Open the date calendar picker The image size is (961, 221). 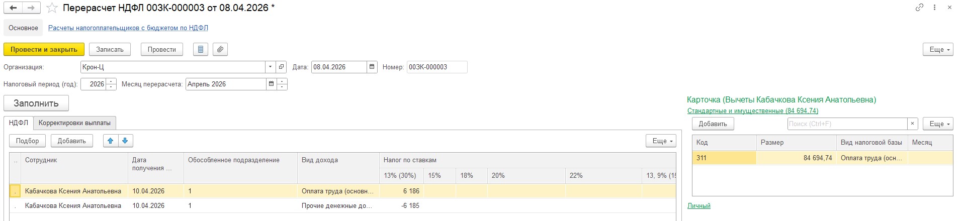pyautogui.click(x=372, y=67)
